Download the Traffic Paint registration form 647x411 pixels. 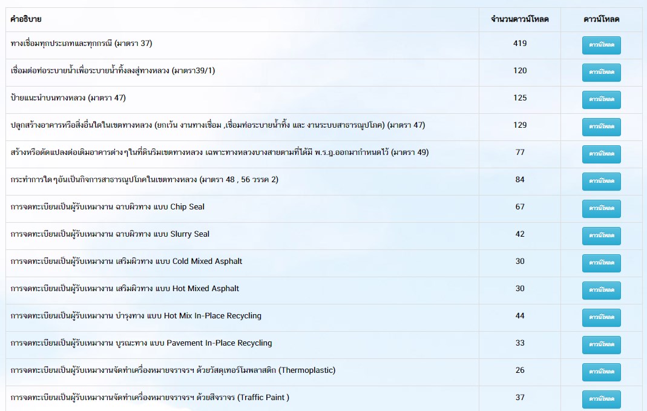tap(601, 399)
